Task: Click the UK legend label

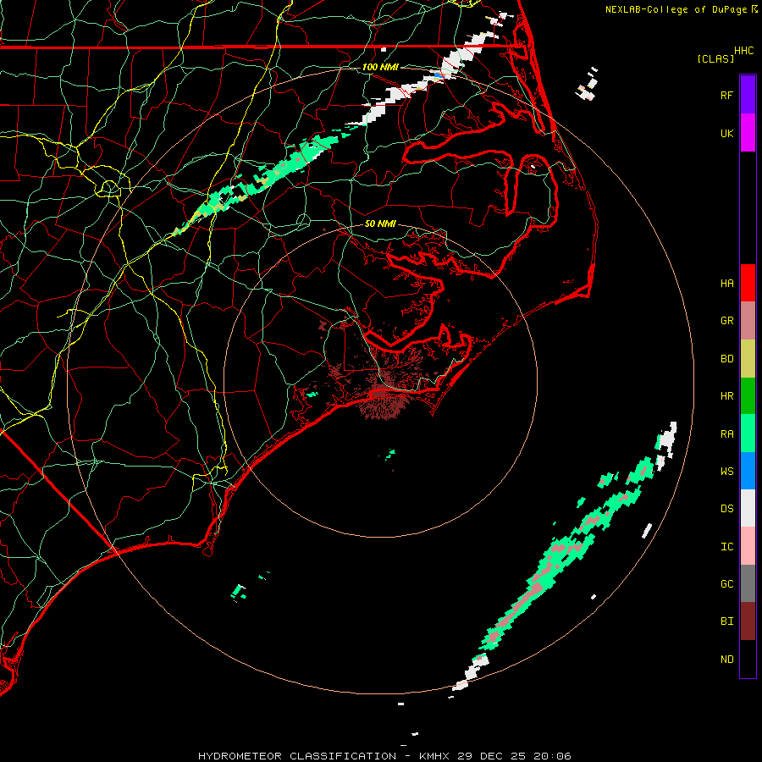Action: point(726,133)
